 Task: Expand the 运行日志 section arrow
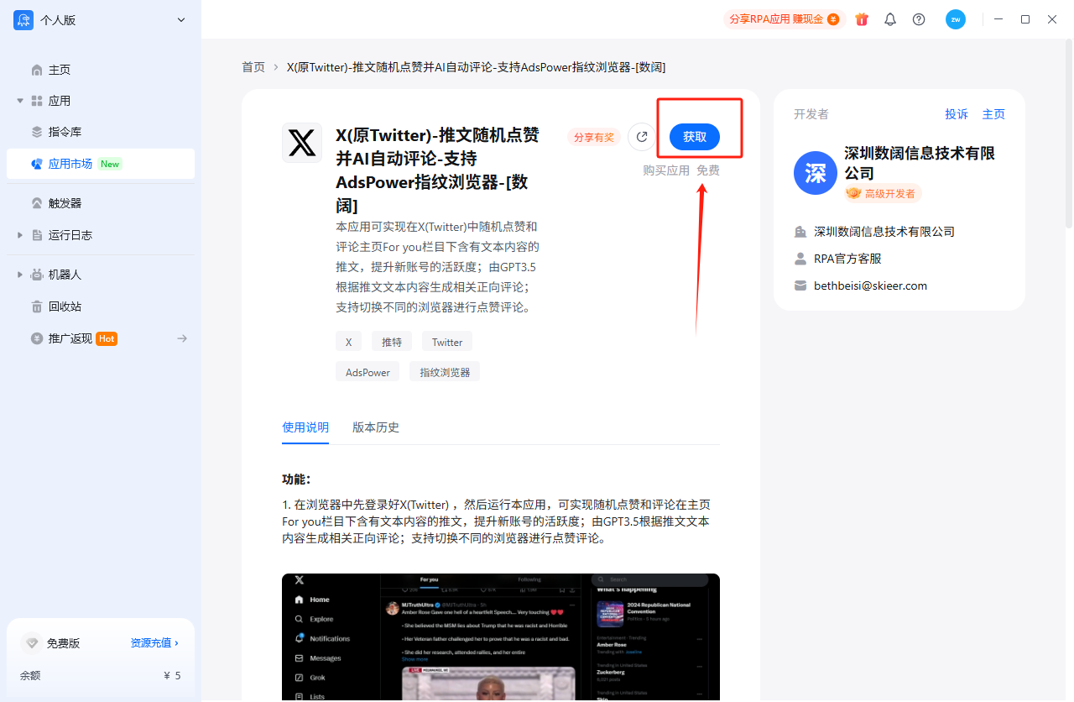20,235
